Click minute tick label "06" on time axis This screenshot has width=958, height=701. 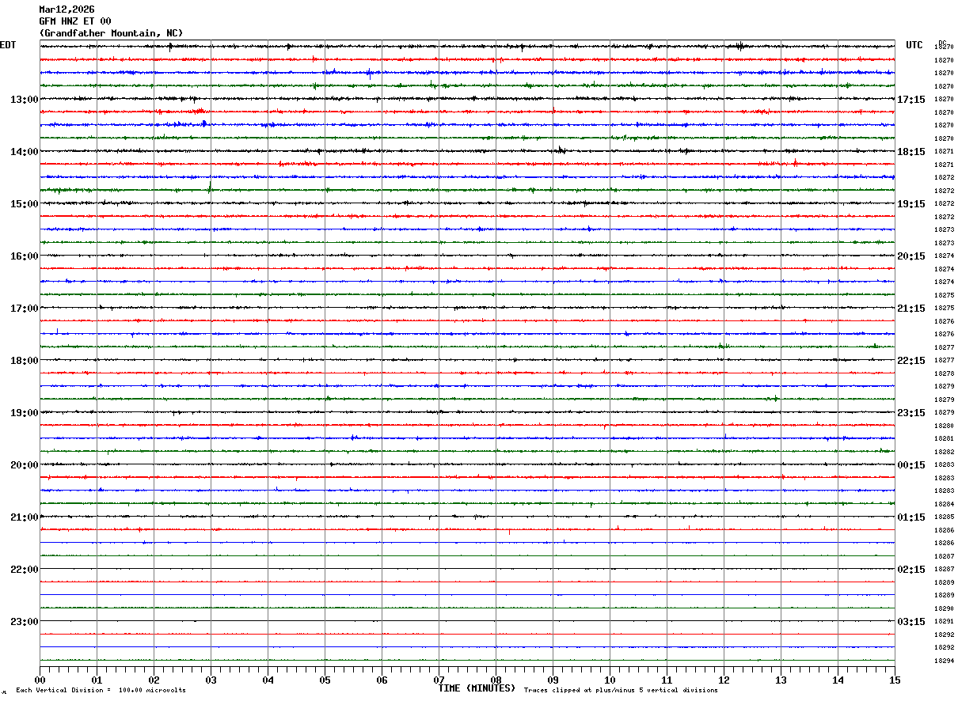pyautogui.click(x=382, y=680)
